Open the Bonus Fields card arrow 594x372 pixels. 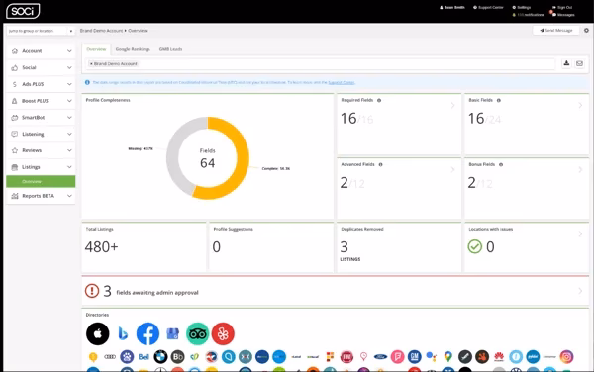[580, 170]
